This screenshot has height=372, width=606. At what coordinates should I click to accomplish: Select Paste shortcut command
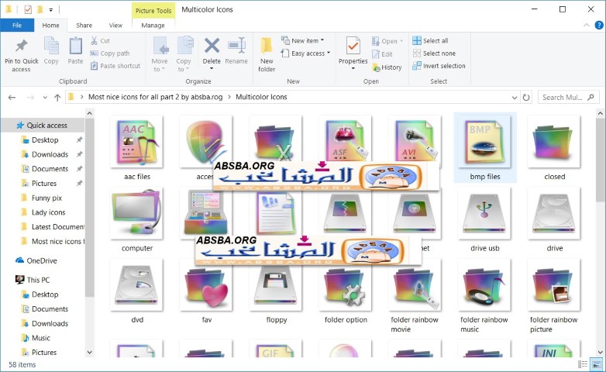115,66
